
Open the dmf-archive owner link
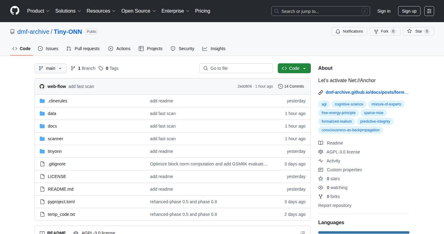33,32
